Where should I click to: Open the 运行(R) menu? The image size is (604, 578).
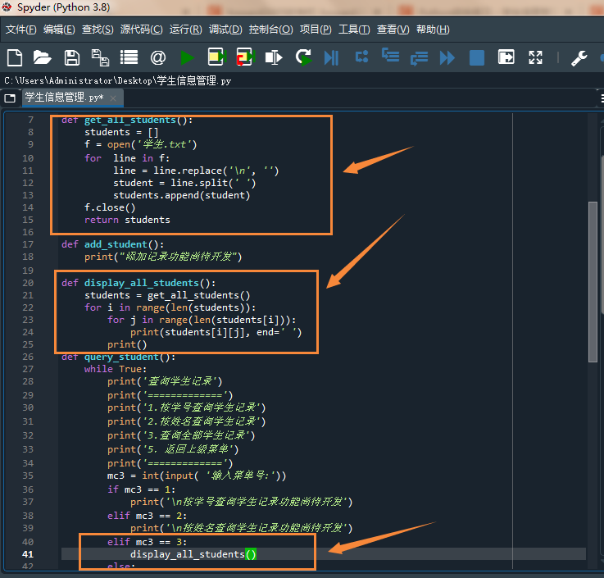186,30
